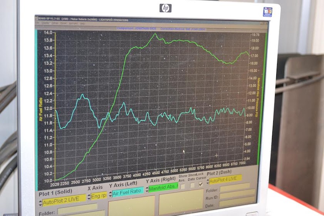Click the X Axis stepper arrows
This screenshot has height=216, width=324.
click(x=89, y=197)
